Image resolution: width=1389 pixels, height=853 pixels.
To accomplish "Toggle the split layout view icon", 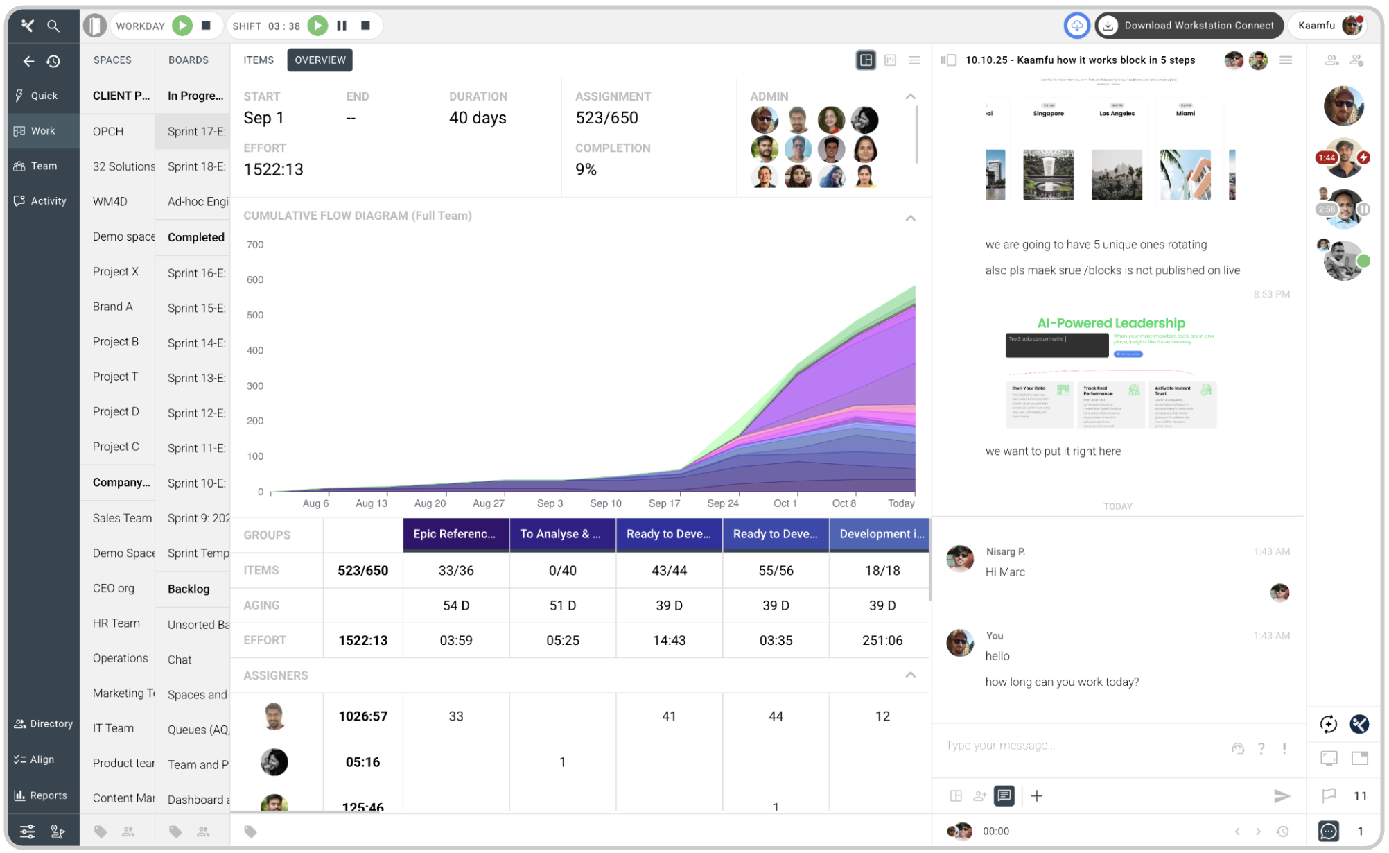I will click(x=866, y=60).
